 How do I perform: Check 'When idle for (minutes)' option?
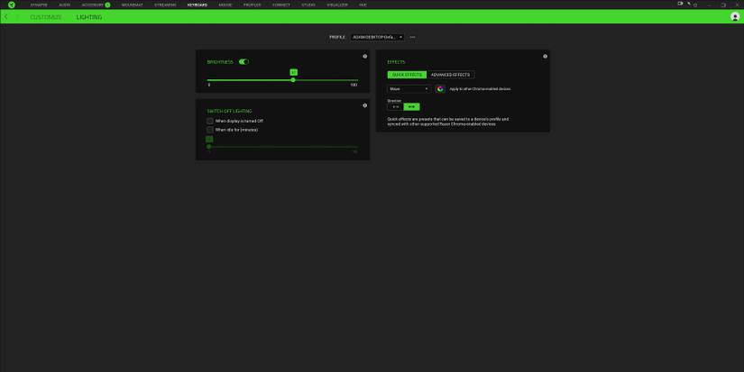pyautogui.click(x=210, y=130)
